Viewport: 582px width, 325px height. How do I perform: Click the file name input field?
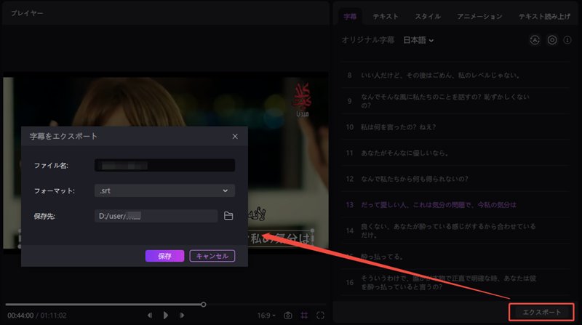point(165,166)
